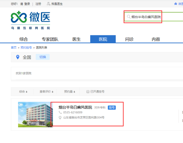Screen dimensions: 183x143
Task: Switch to the 医生 tab
Action: click(77, 39)
